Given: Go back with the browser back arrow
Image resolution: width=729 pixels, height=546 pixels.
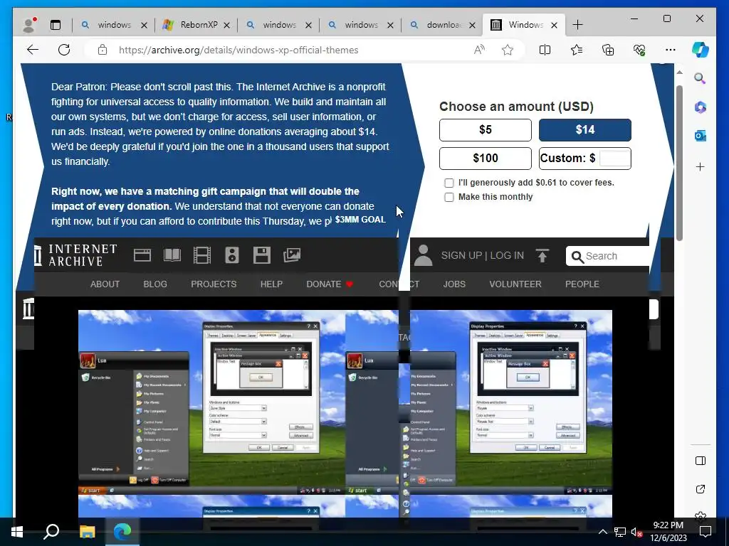Looking at the screenshot, I should click(33, 50).
